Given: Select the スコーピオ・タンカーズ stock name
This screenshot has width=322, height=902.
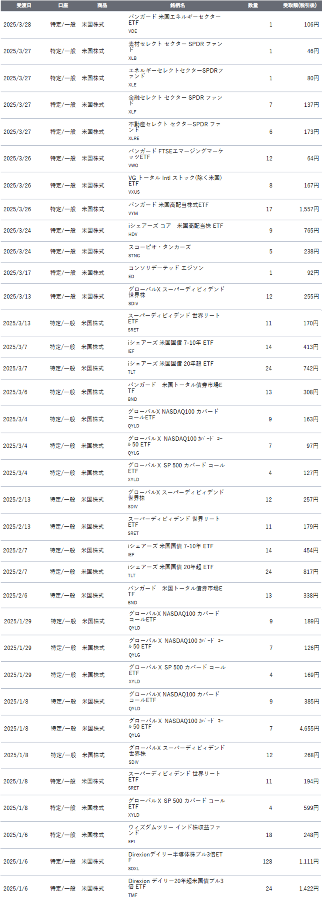Looking at the screenshot, I should pos(159,247).
